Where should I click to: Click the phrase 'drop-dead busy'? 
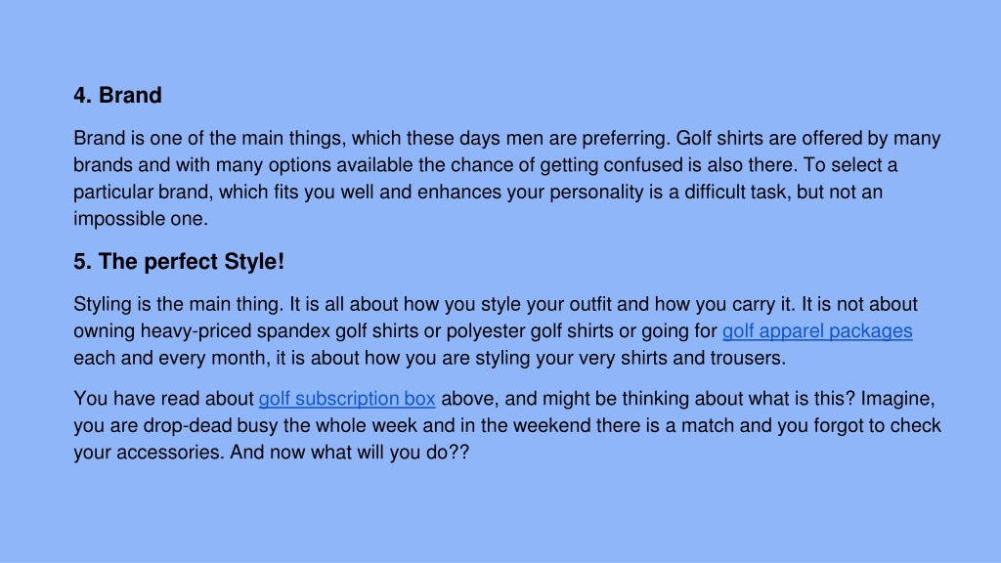coord(210,426)
